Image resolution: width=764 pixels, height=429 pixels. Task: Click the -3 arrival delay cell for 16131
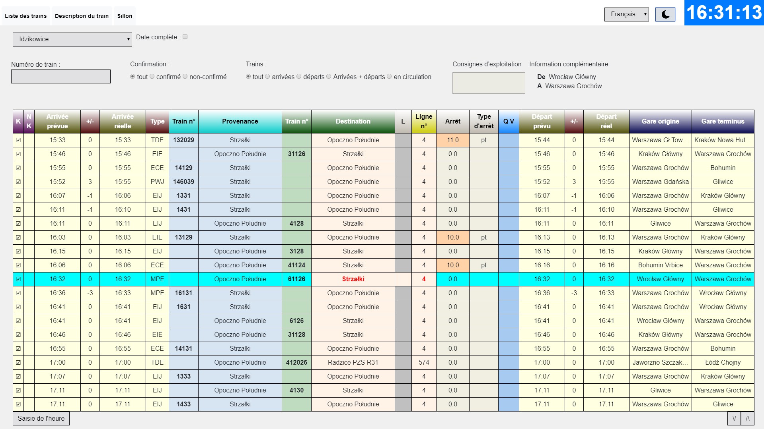[90, 293]
